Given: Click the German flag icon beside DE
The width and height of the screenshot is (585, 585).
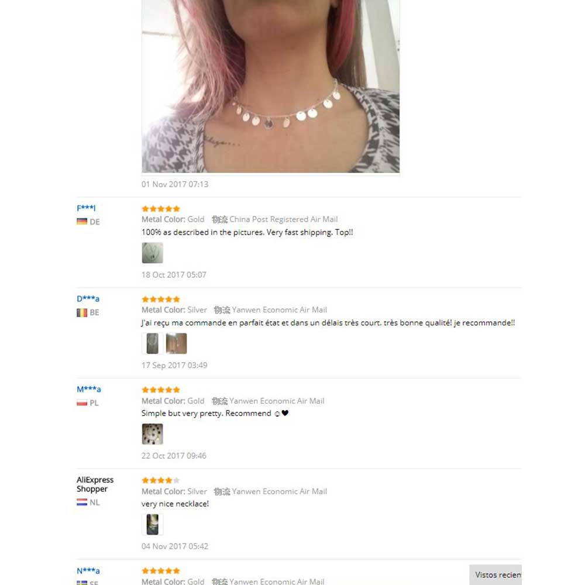Looking at the screenshot, I should point(82,222).
